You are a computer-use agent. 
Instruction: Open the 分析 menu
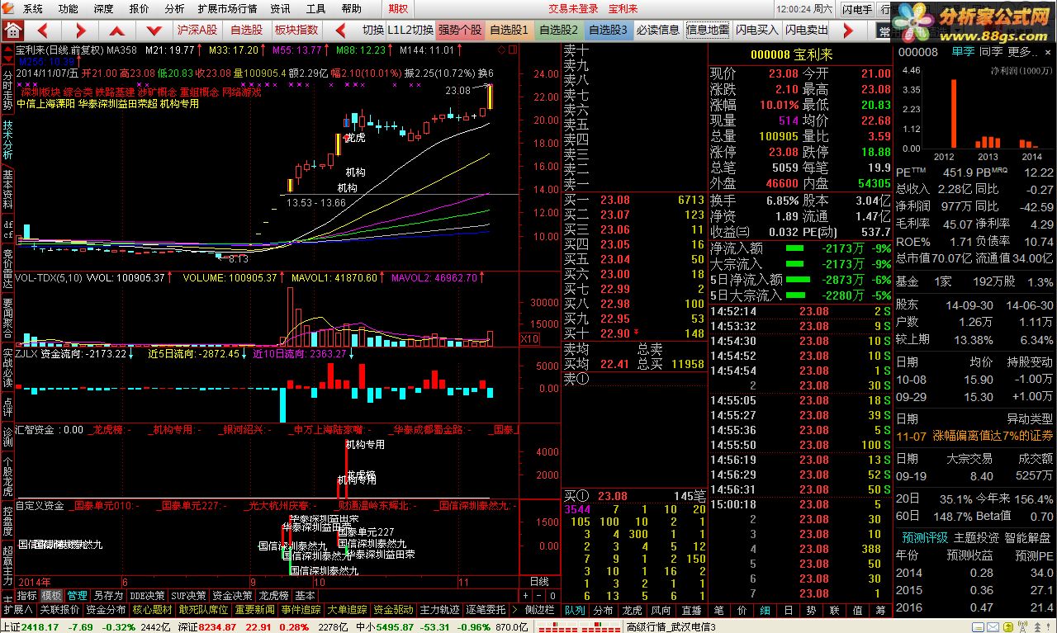(174, 9)
